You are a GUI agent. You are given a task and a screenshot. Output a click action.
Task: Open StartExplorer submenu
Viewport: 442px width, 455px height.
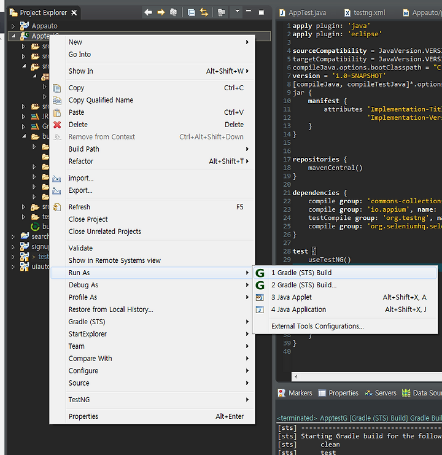coord(152,334)
